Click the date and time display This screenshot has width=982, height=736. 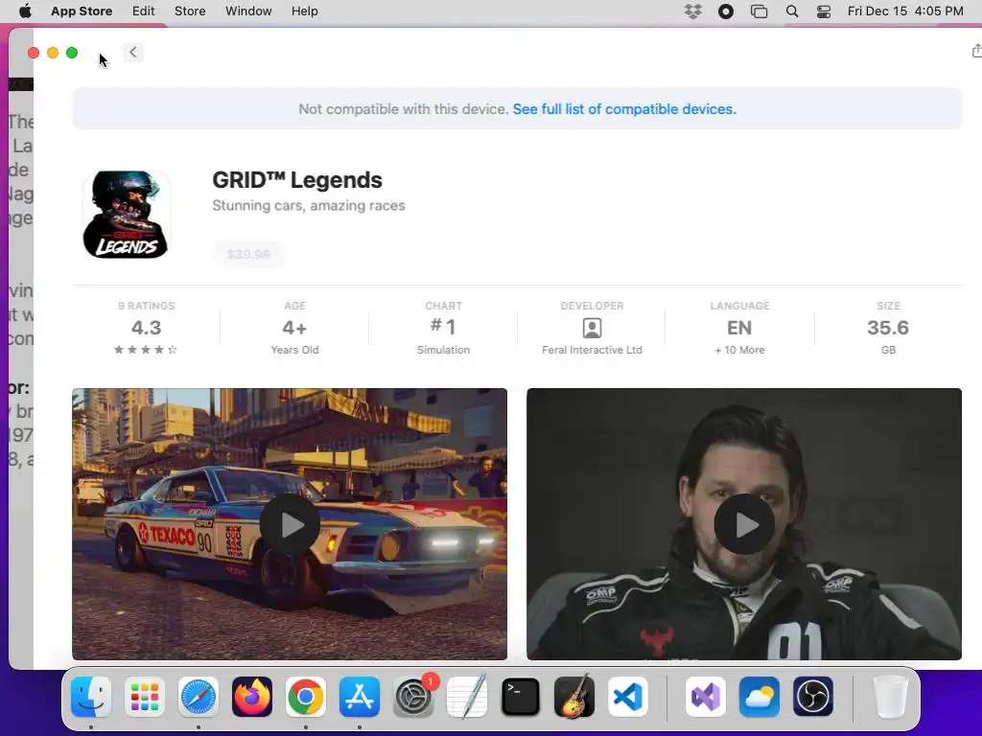(x=905, y=11)
